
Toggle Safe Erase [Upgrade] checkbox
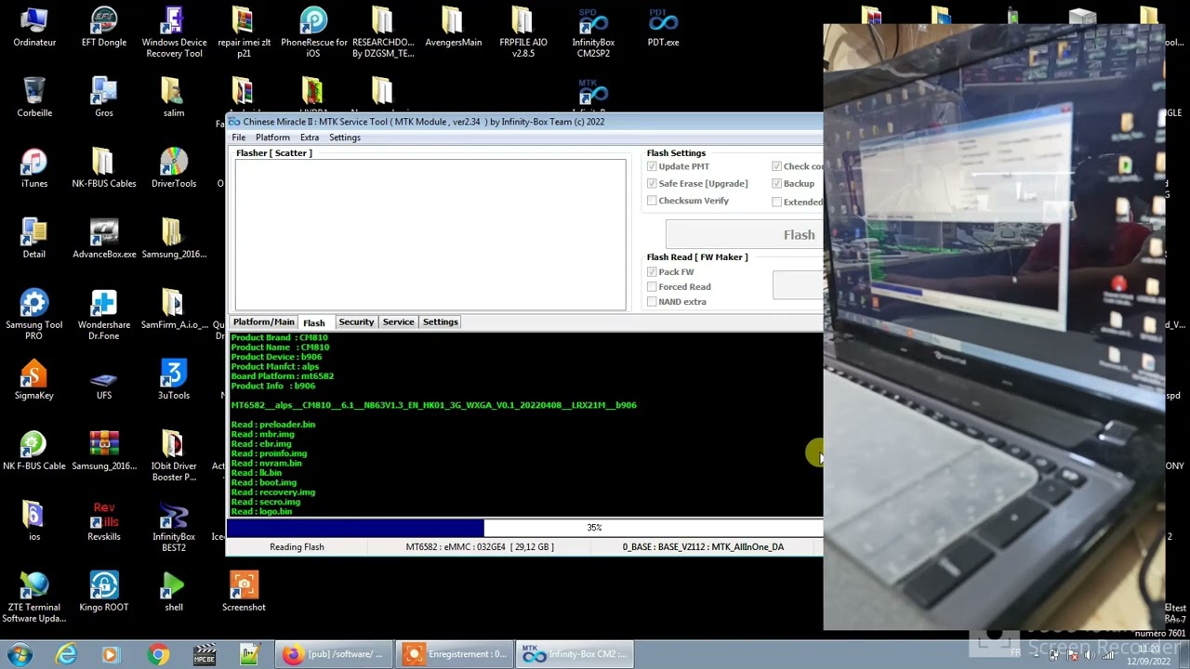pyautogui.click(x=652, y=183)
